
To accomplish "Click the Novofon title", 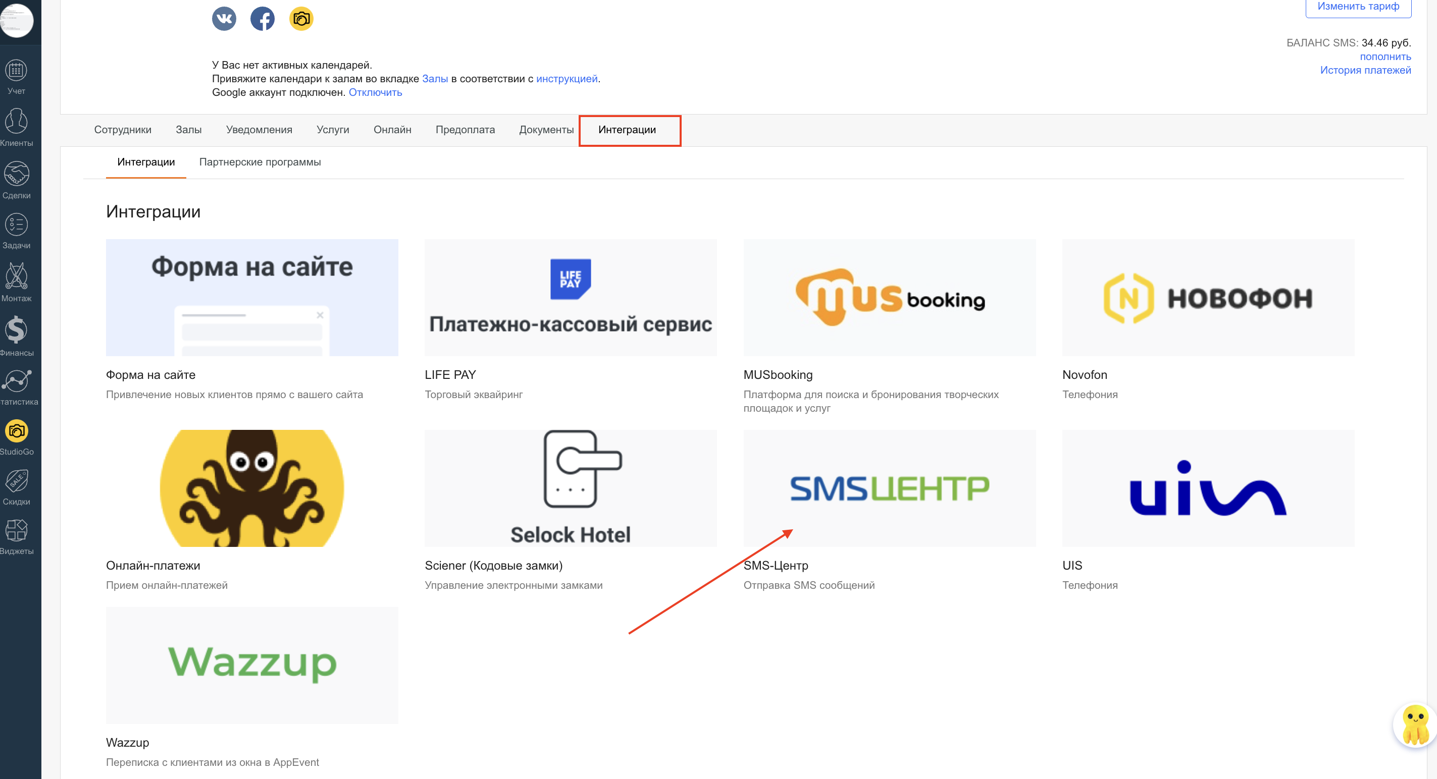I will tap(1085, 375).
